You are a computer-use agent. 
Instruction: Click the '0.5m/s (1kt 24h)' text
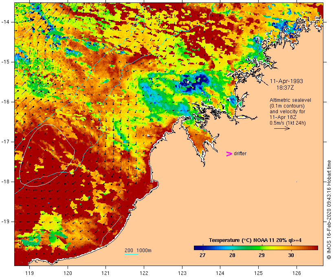pyautogui.click(x=288, y=123)
